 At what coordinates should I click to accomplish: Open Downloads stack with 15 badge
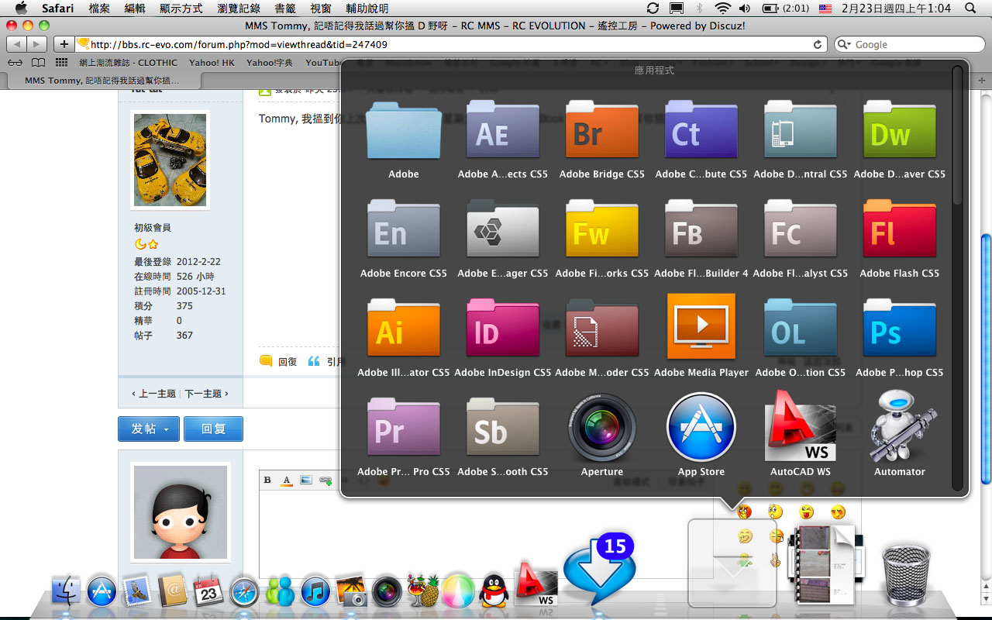coord(599,569)
